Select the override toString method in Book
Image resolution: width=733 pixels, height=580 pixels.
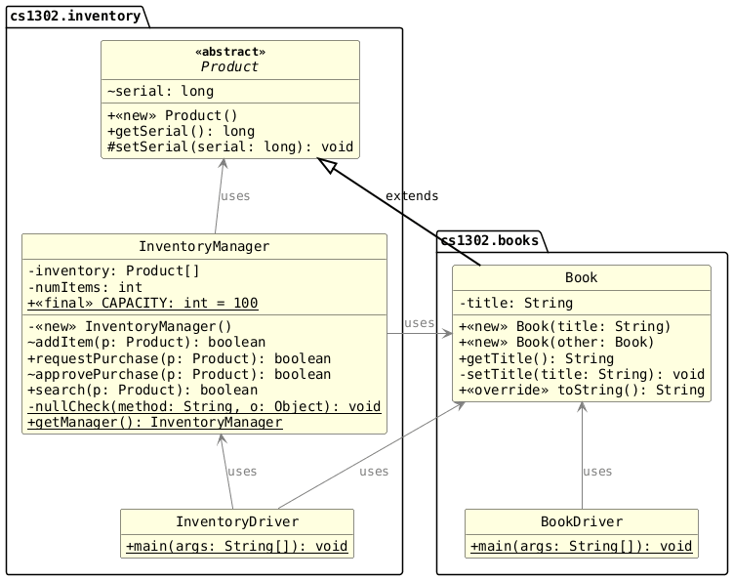581,390
